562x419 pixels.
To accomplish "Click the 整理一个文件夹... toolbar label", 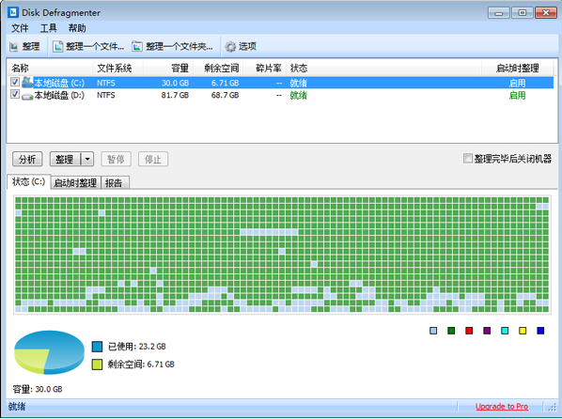I will click(x=180, y=47).
